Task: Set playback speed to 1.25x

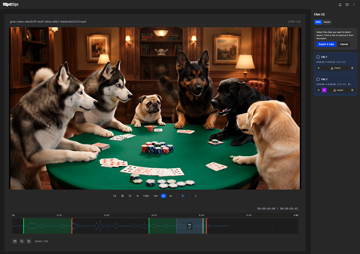Action: tap(146, 196)
